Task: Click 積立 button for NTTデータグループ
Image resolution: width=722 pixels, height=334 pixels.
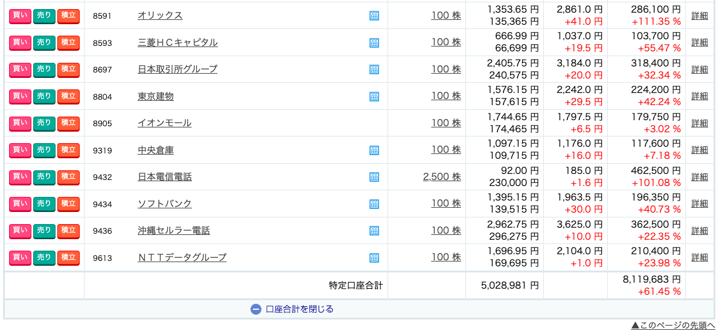Action: click(69, 257)
